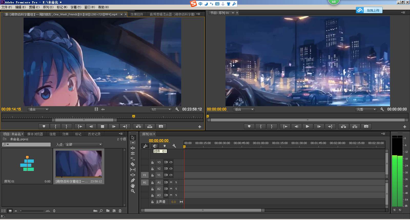Click 拖拽上传 upload button
The width and height of the screenshot is (410, 220).
coord(369,10)
